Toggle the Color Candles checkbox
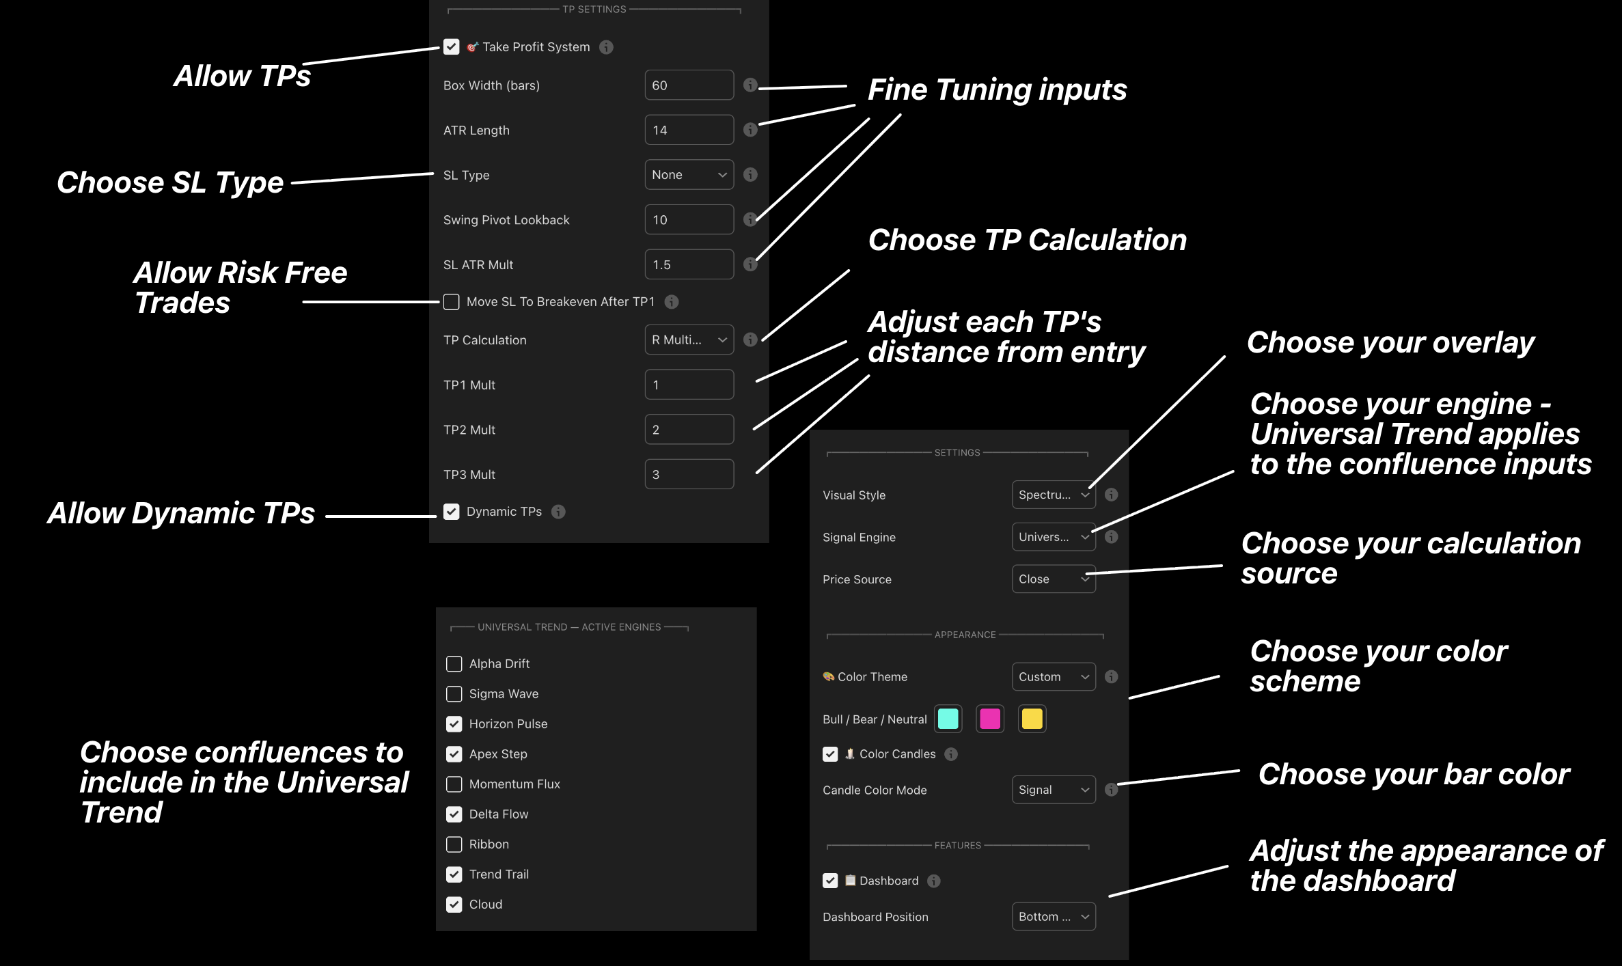 tap(830, 754)
